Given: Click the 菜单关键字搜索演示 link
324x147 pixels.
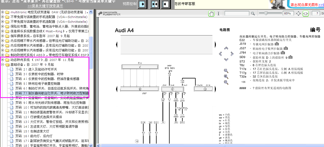Looking at the screenshot, I should pyautogui.click(x=45, y=6).
